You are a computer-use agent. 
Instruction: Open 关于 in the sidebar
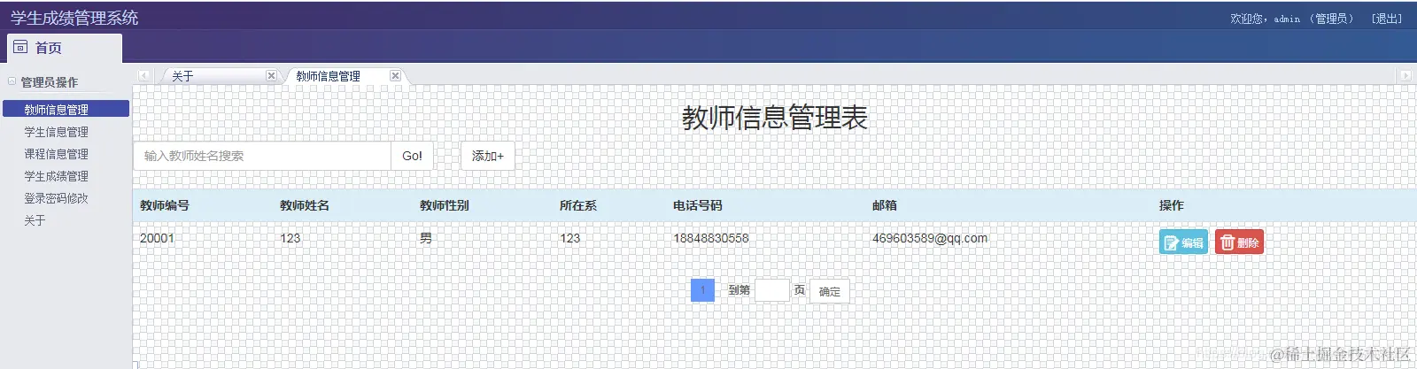coord(35,220)
